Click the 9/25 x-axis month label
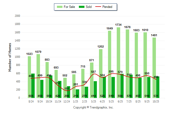The width and height of the screenshot is (171, 114). pos(147,101)
